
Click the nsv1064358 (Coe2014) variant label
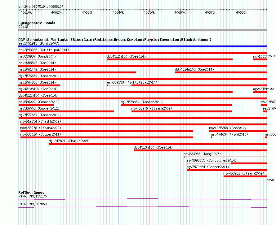[37, 82]
